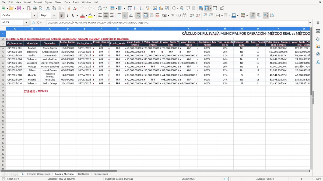The image size is (323, 181).
Task: Open the Underline style dropdown arrow
Action: point(77,16)
